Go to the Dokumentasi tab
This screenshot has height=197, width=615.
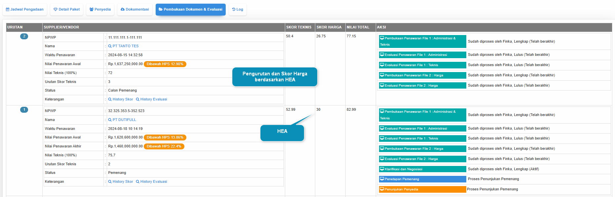[135, 10]
